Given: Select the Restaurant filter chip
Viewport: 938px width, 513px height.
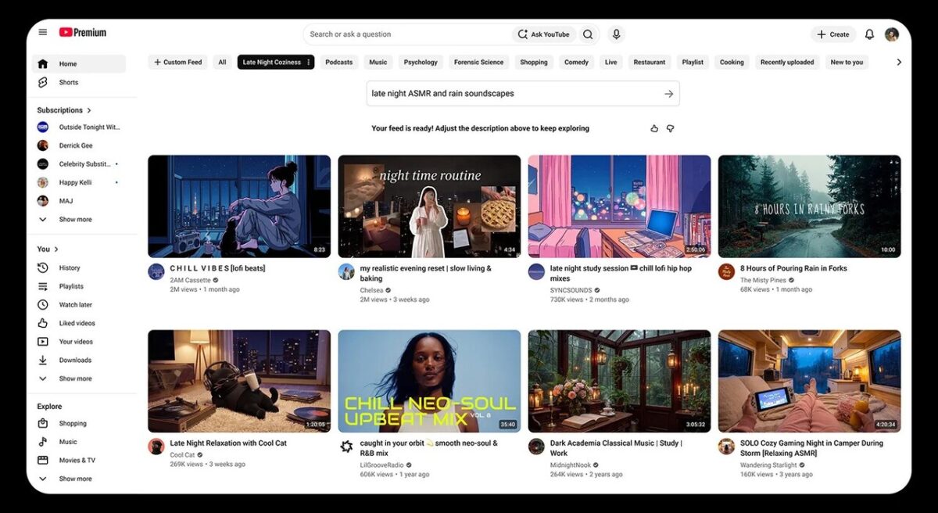Looking at the screenshot, I should pyautogui.click(x=650, y=62).
